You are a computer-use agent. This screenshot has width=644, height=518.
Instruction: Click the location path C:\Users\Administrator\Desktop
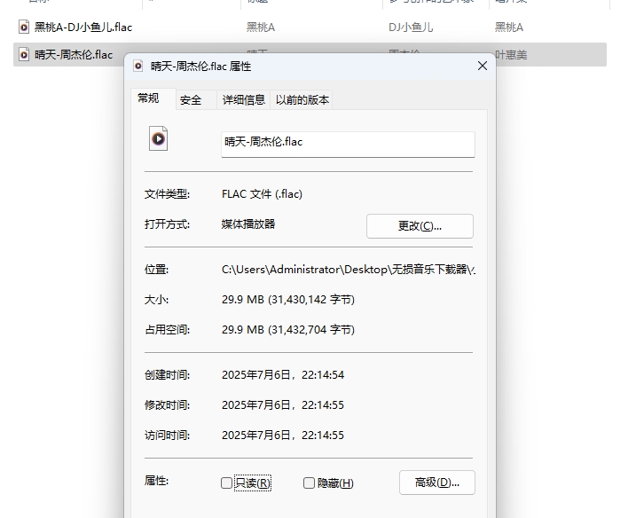click(x=349, y=270)
